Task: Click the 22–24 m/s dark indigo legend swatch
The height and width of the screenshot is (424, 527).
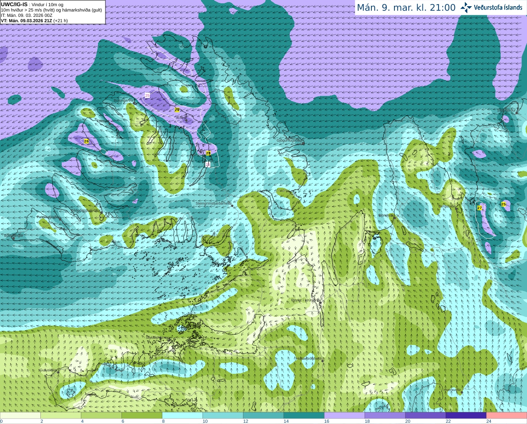Action: 466,415
